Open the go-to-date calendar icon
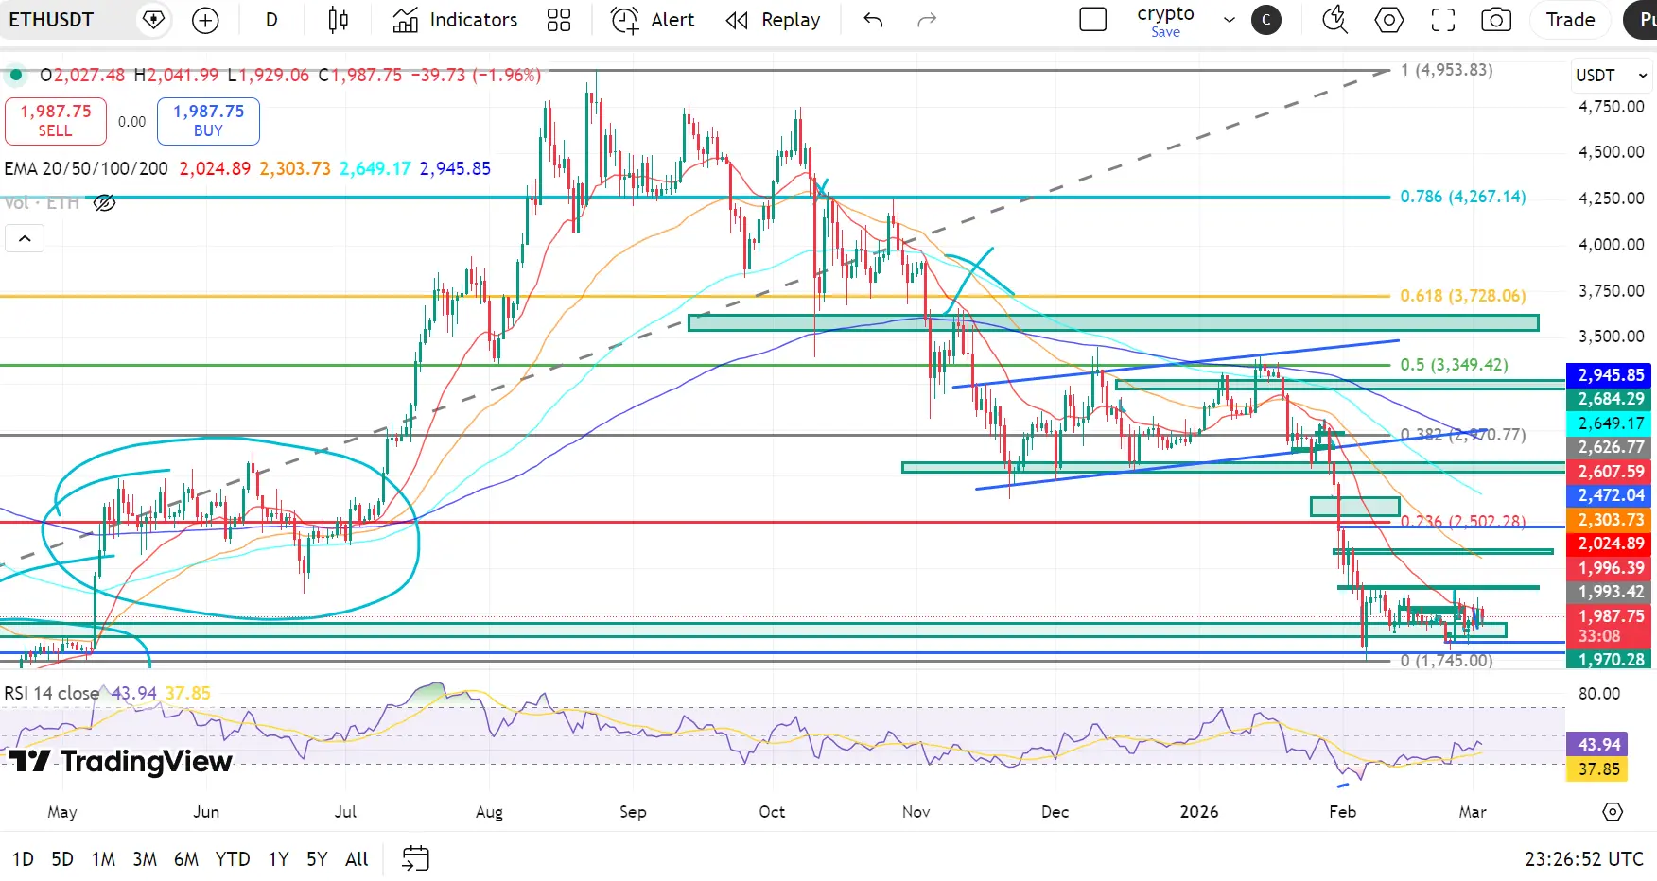1657x881 pixels. [416, 858]
